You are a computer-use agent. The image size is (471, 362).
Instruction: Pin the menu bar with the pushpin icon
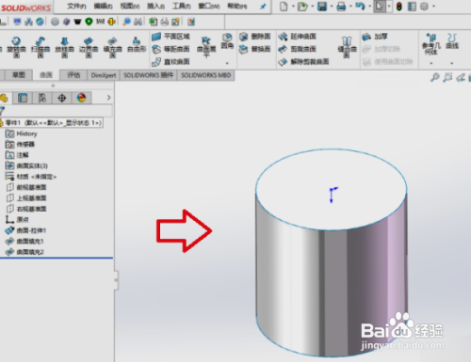click(263, 7)
